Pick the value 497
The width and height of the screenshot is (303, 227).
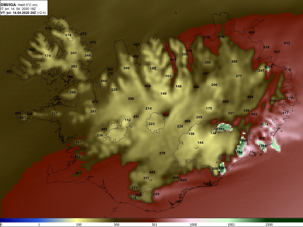pos(206,74)
